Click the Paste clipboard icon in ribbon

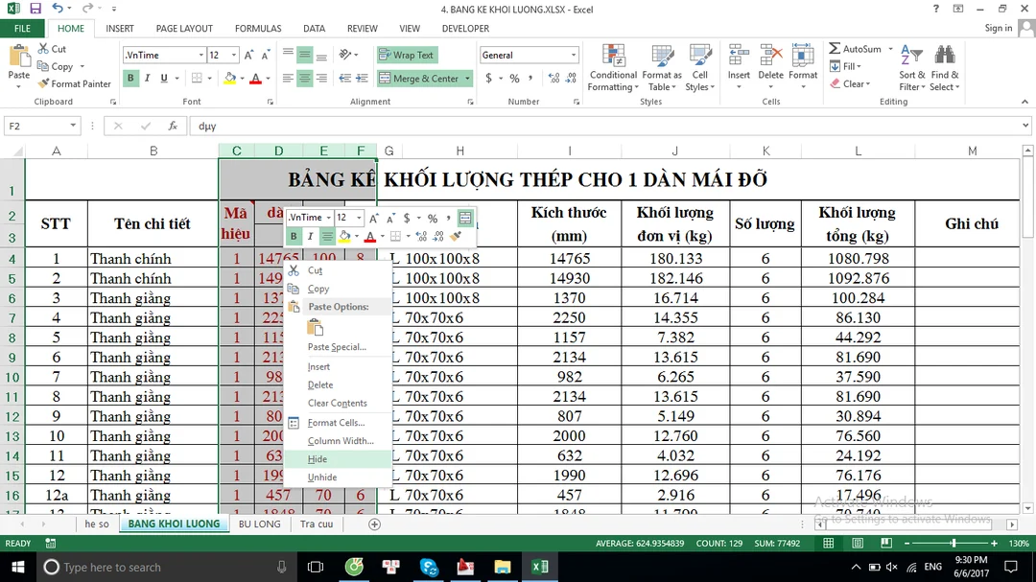[x=19, y=56]
